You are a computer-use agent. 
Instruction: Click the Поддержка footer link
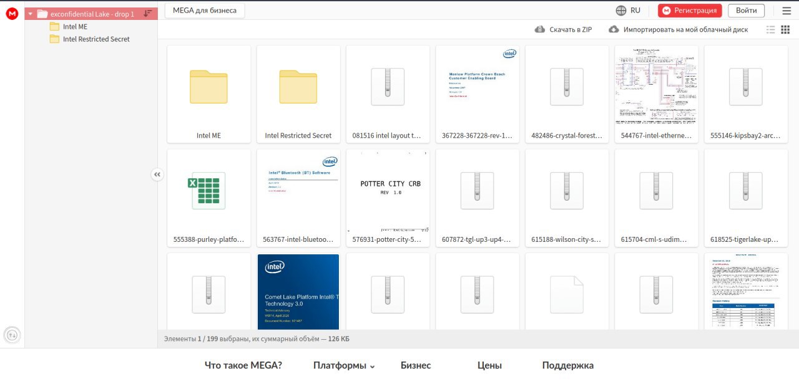coord(567,366)
